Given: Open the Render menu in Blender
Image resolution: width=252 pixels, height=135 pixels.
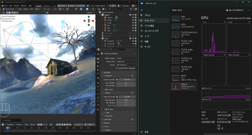Looking at the screenshot, I should click(16, 6).
